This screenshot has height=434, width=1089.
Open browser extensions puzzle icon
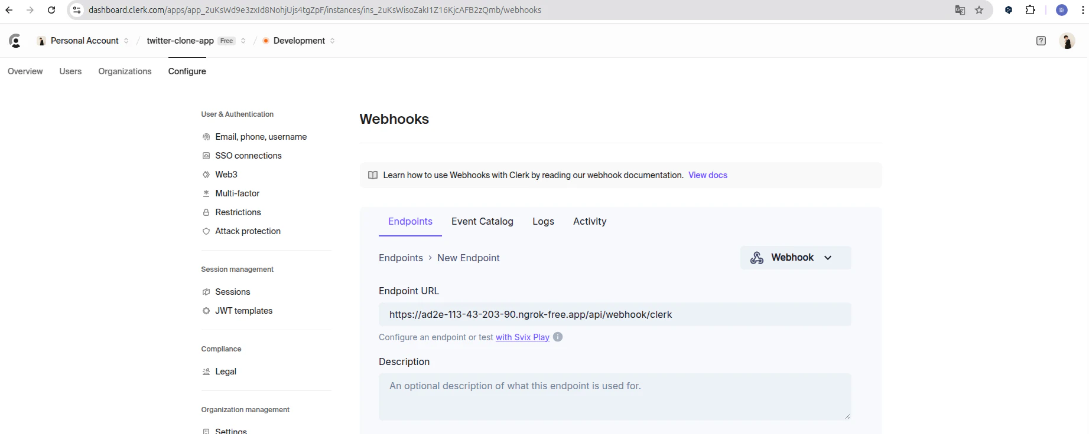1031,10
